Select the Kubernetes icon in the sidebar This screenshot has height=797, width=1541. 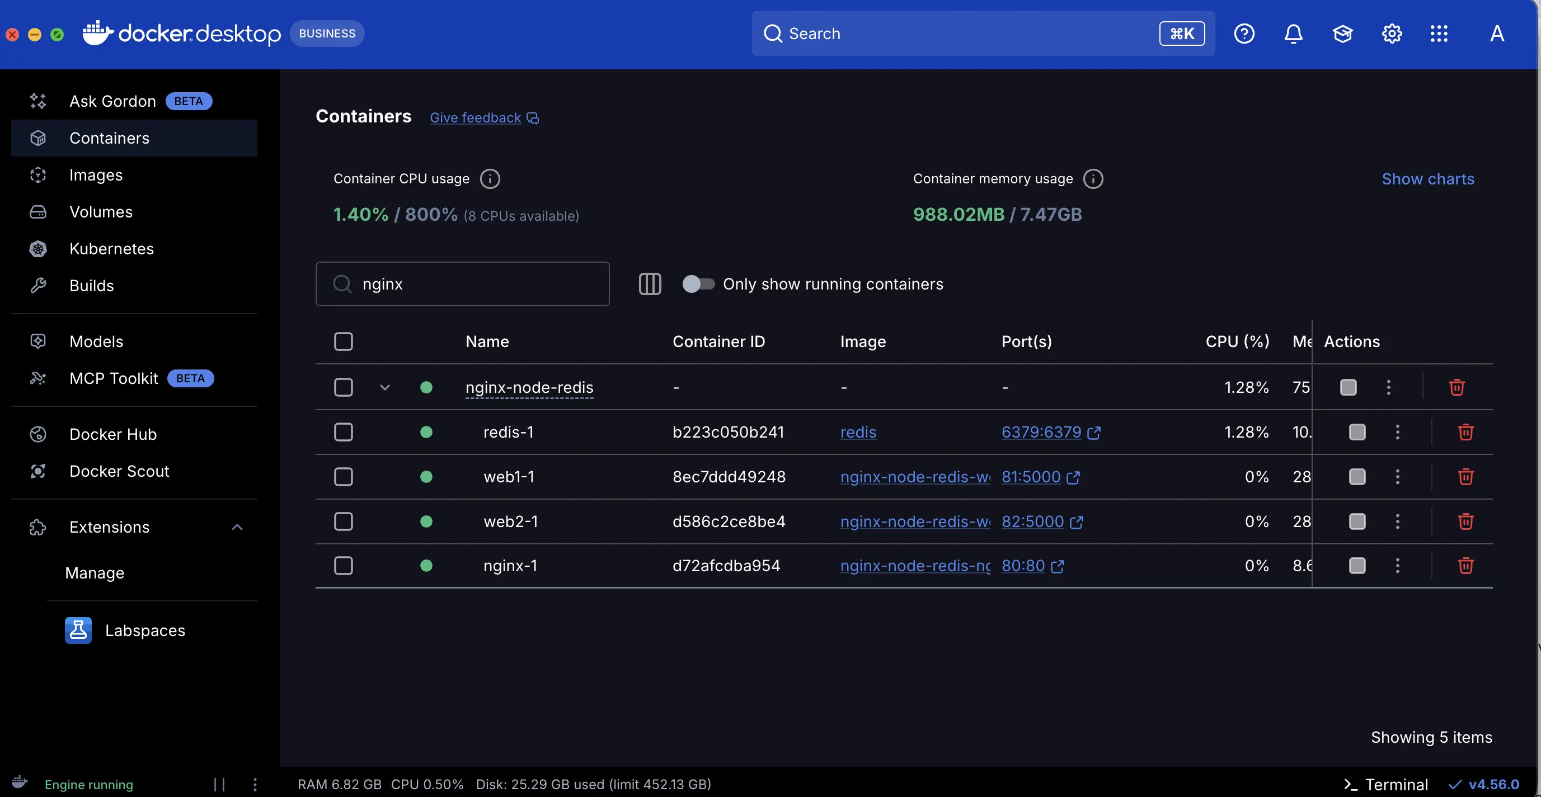click(37, 249)
